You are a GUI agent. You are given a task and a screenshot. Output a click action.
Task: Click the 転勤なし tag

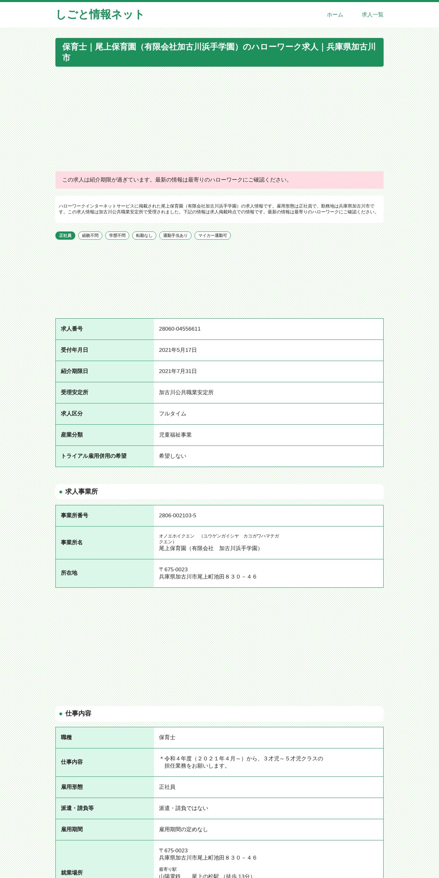click(x=144, y=236)
